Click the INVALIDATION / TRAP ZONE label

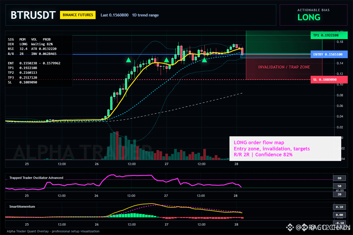(284, 67)
